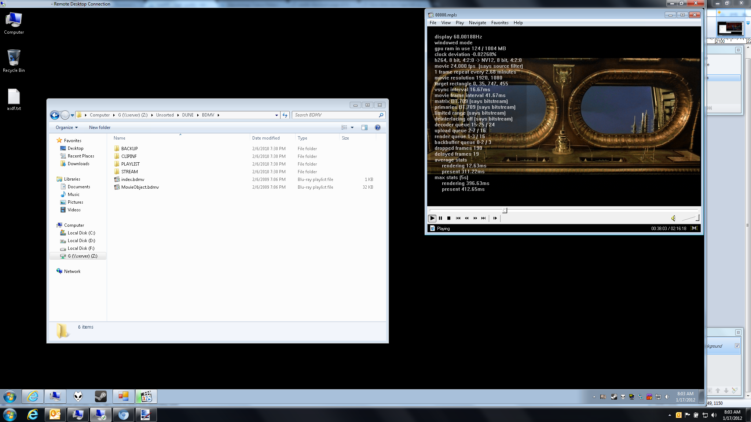Go back with the Explorer back arrow
Image resolution: width=751 pixels, height=422 pixels.
[55, 115]
